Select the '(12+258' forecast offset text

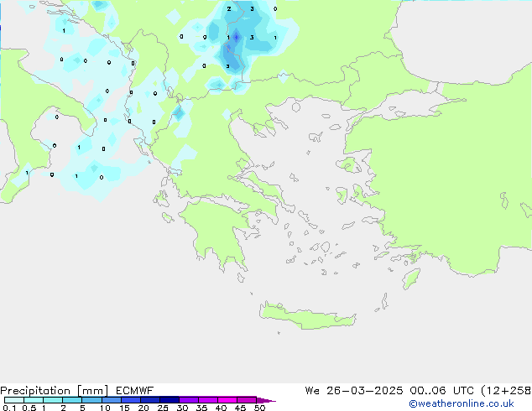506,391
